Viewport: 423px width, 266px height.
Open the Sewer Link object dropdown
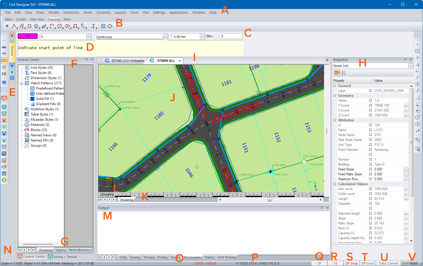tap(410, 66)
